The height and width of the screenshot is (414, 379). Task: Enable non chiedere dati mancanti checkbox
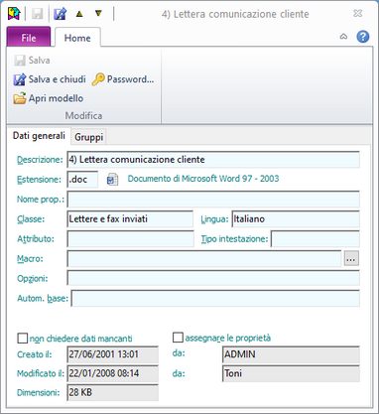coord(23,338)
